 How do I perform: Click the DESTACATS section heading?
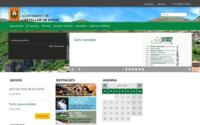click(65, 80)
